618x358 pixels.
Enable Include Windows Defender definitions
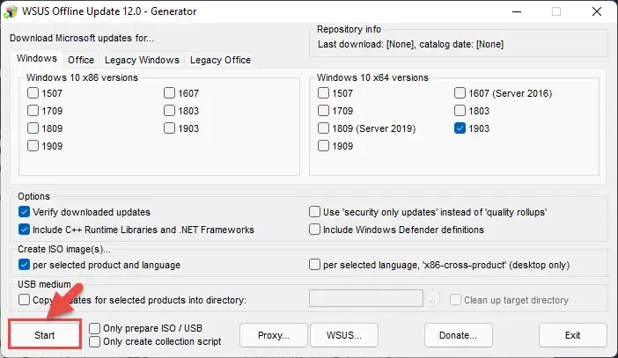[314, 230]
